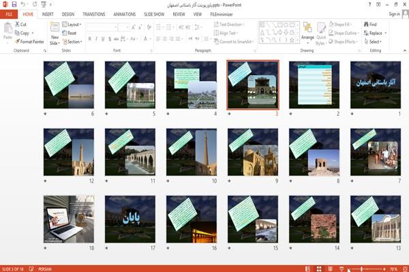Collapse the ribbon using the caret
Screen dimensions: 409x272
pos(404,50)
